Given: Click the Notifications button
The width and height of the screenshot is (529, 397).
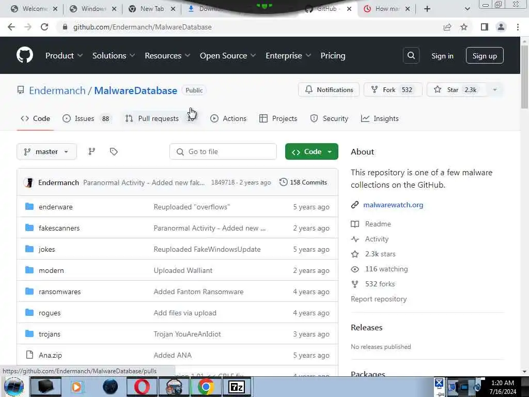Looking at the screenshot, I should (x=329, y=90).
